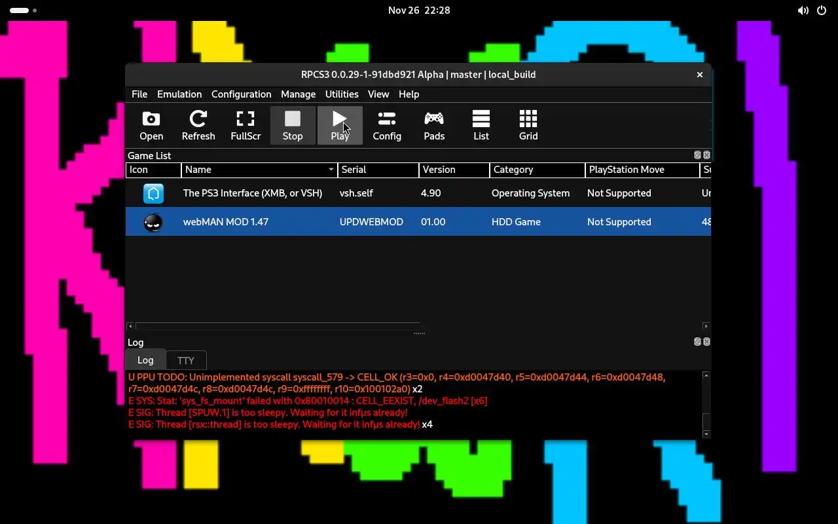Float the Log panel
838x524 pixels.
tap(697, 342)
